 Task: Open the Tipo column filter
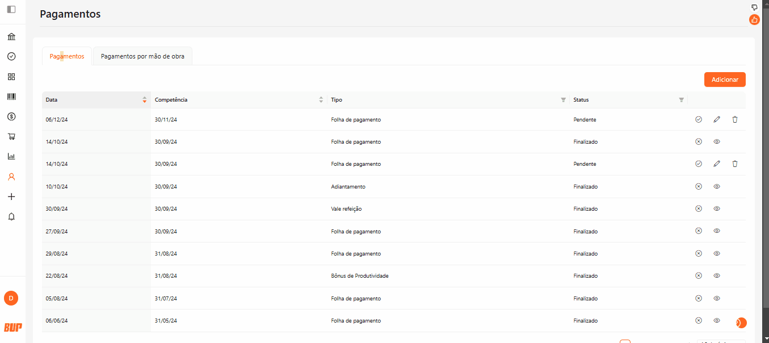point(563,100)
